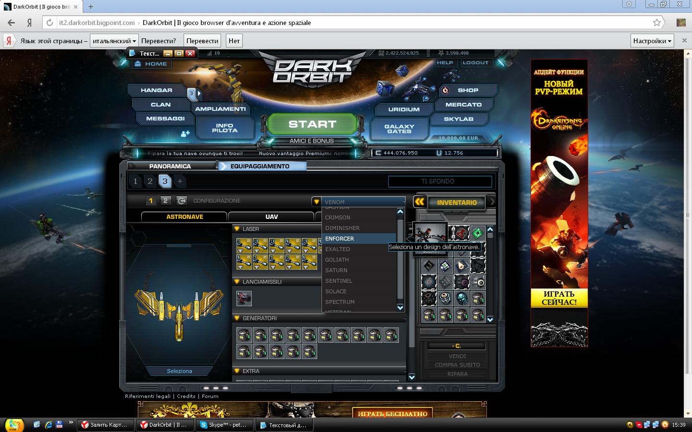This screenshot has height=432, width=692.
Task: Choose CRIMSON from design list
Action: (359, 217)
